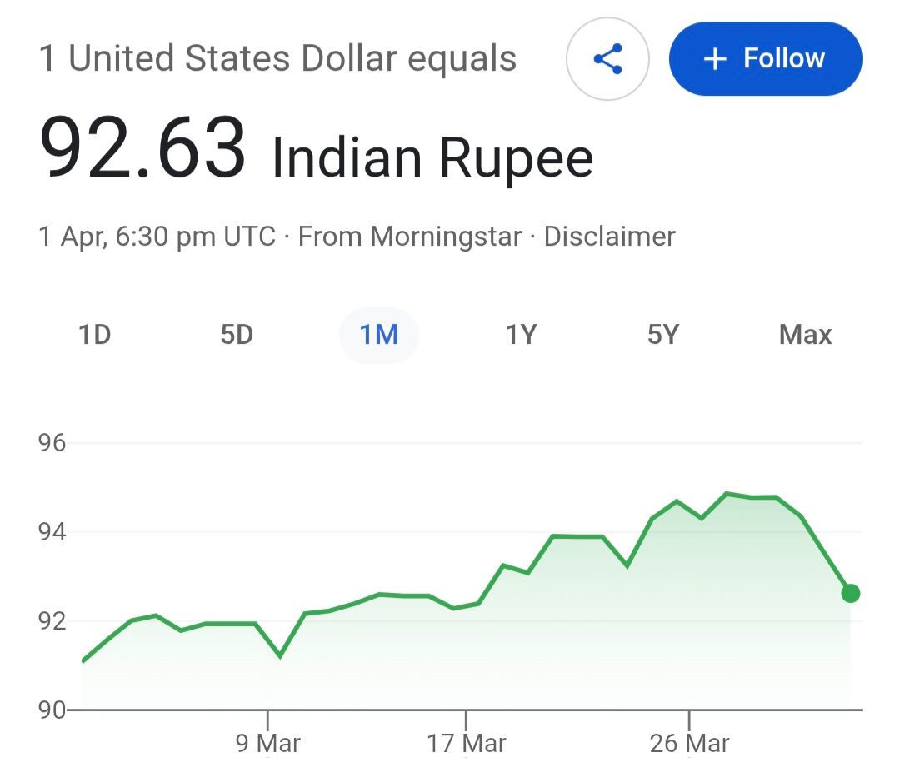Click the green endpoint dot on chart
The width and height of the screenshot is (900, 767).
tap(850, 593)
